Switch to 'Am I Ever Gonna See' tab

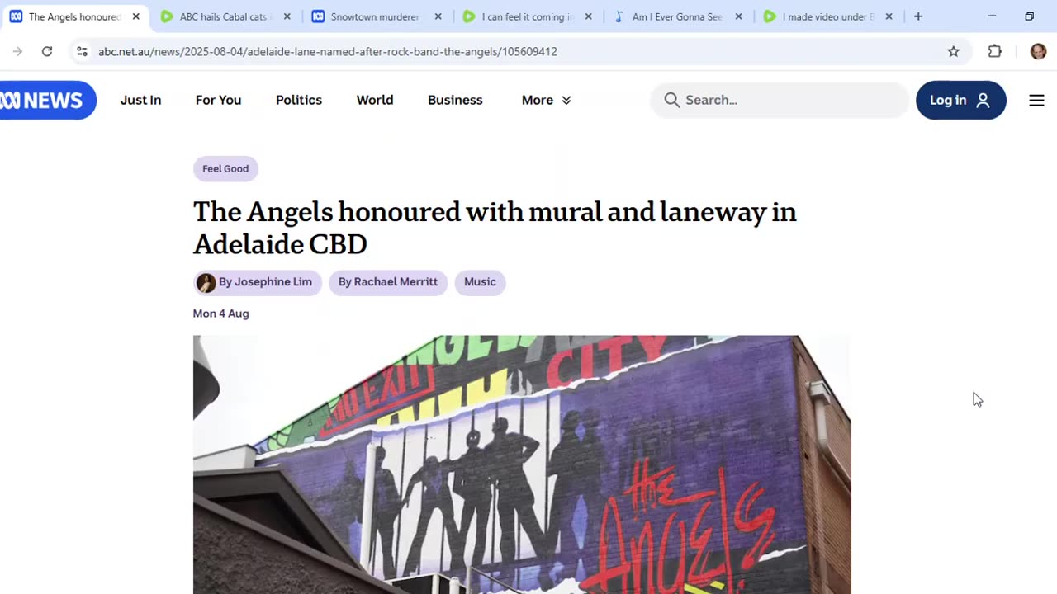pyautogui.click(x=677, y=16)
